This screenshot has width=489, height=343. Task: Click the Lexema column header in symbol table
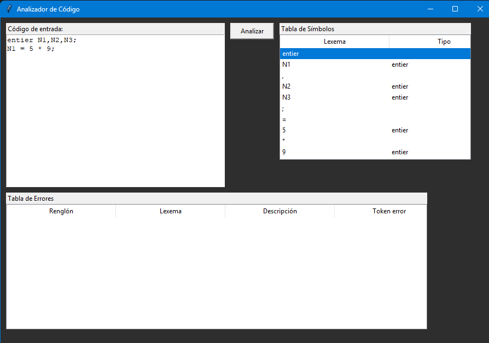click(x=334, y=42)
